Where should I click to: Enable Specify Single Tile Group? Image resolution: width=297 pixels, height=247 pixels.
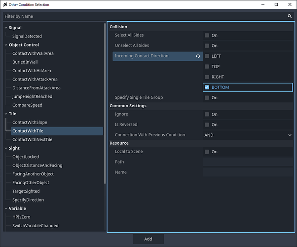207,98
